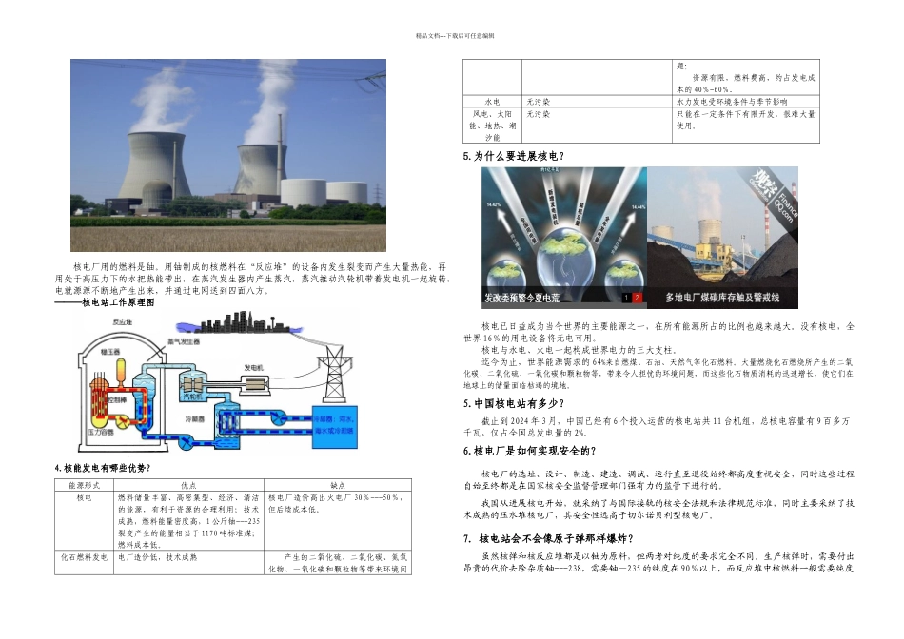Click the city skyline graphic in the diagram
Viewport: 904px width, 639px height.
tap(239, 322)
